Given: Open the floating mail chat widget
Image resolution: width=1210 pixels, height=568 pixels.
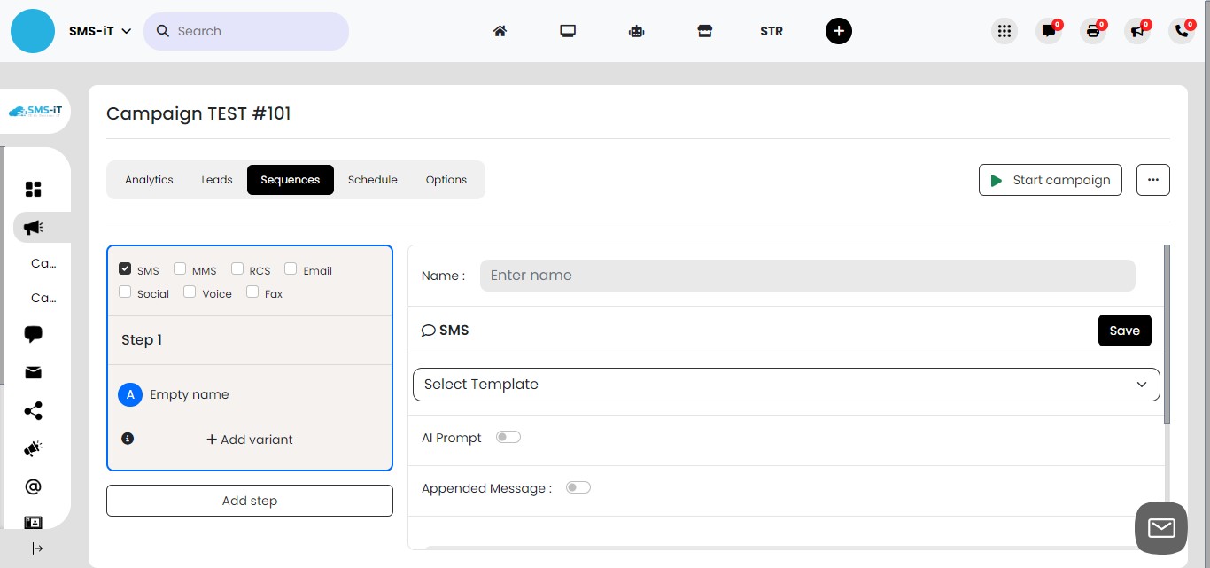Looking at the screenshot, I should [x=1160, y=528].
